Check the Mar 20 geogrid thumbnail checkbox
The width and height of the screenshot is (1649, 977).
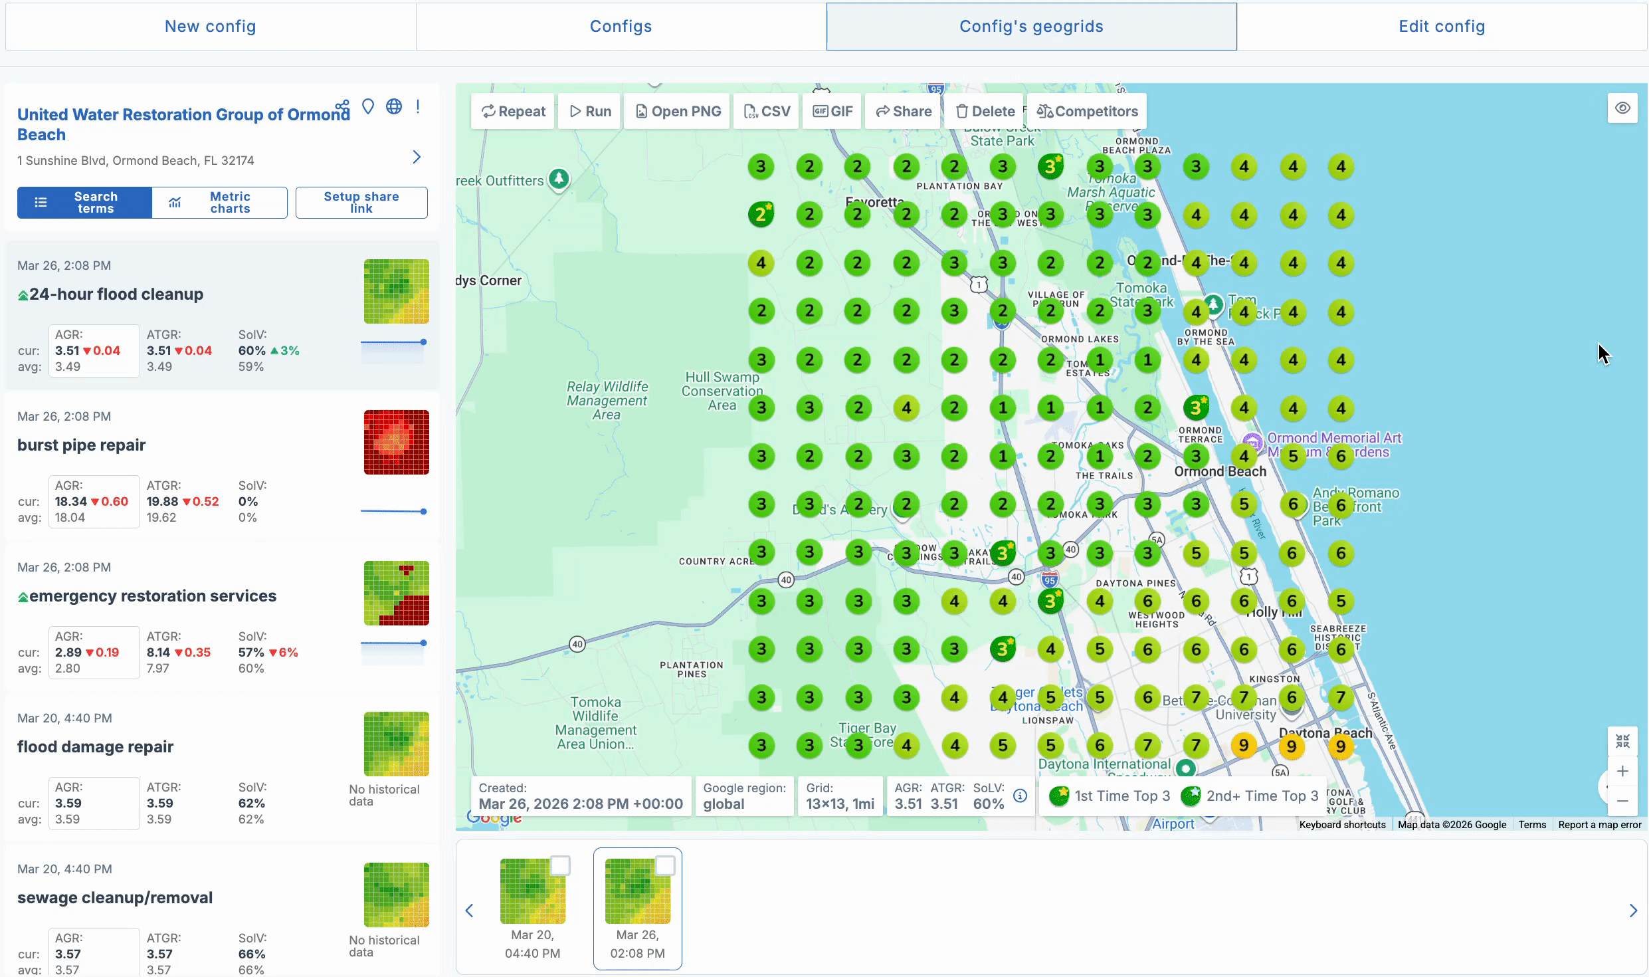pyautogui.click(x=560, y=865)
